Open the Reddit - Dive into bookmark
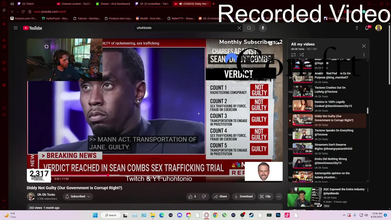391x220 pixels. (x=149, y=18)
